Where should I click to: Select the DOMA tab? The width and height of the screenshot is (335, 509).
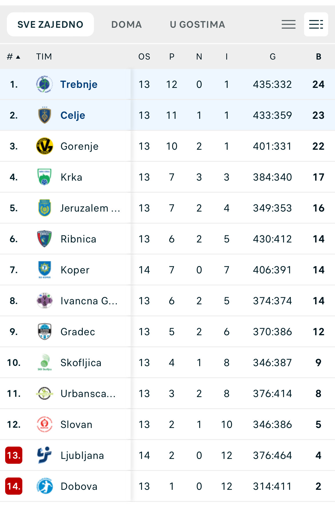[126, 25]
